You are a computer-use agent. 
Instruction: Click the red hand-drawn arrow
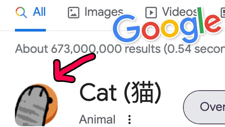pyautogui.click(x=72, y=68)
